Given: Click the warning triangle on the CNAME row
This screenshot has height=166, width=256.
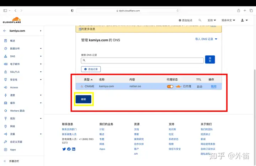Looking at the screenshot, I should (x=82, y=86).
